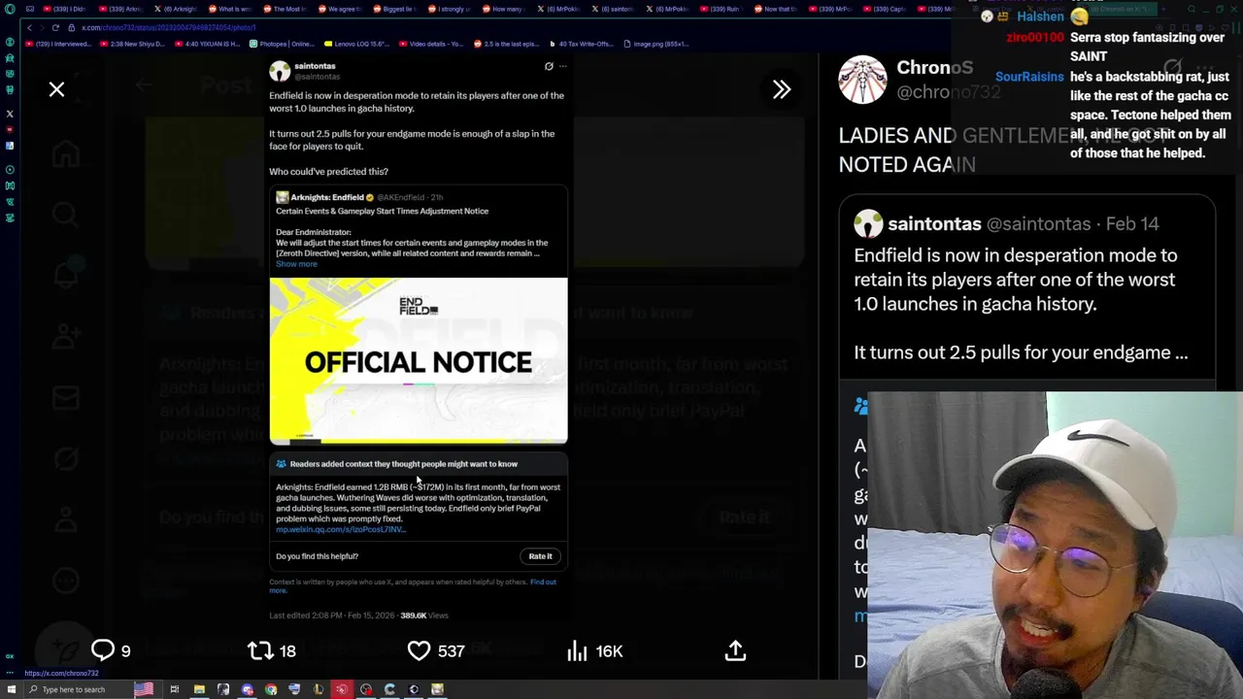This screenshot has width=1243, height=699.
Task: Reload the page with the refresh icon
Action: pyautogui.click(x=55, y=27)
